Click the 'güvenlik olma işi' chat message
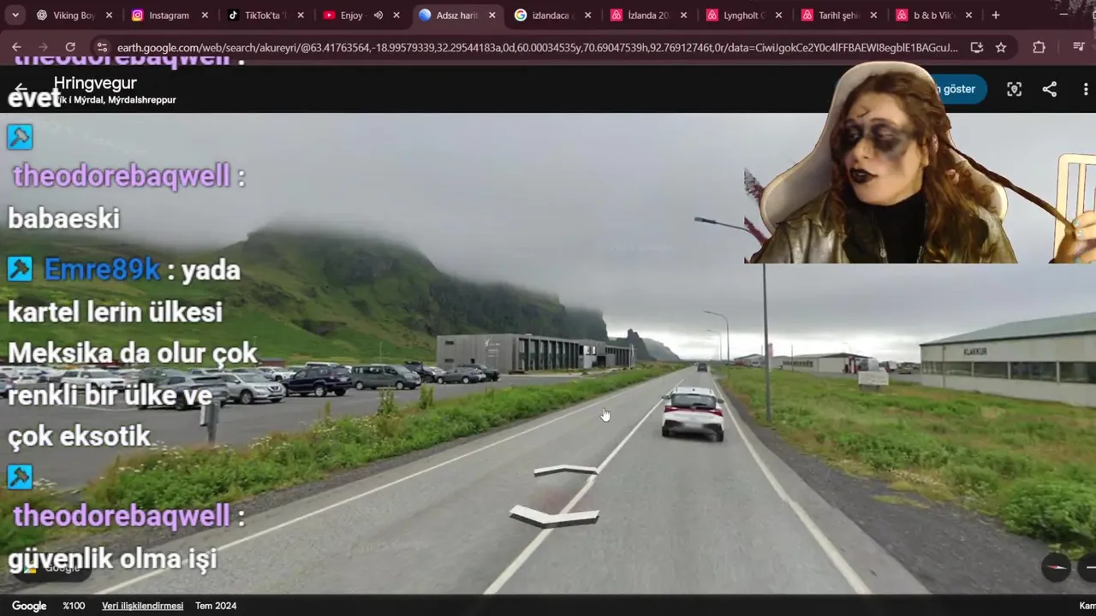The height and width of the screenshot is (616, 1096). click(x=112, y=560)
